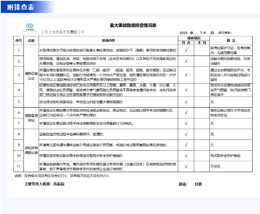The height and width of the screenshot is (214, 260).
Task: Click the check mark in row 11
Action: pos(186,166)
